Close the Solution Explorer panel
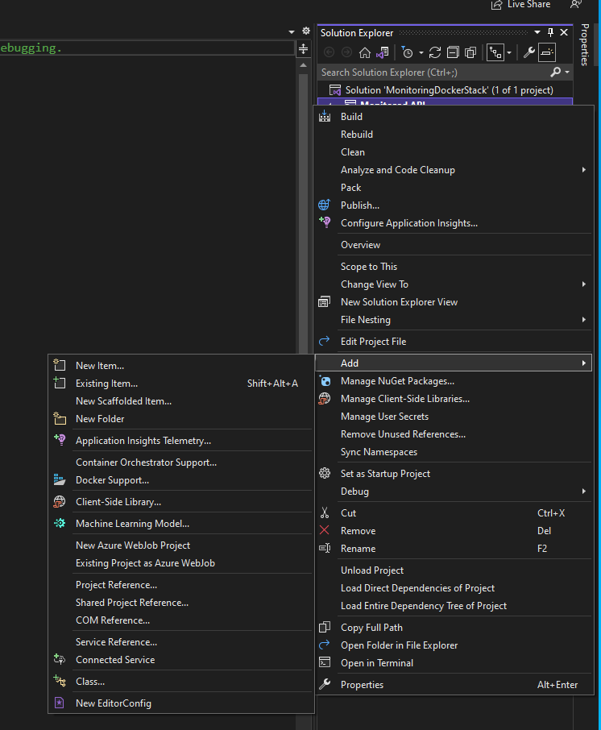Screen dimensions: 601x730 [564, 32]
